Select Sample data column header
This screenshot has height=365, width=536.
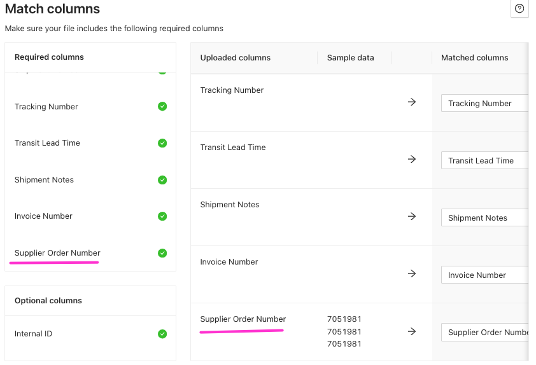click(350, 58)
